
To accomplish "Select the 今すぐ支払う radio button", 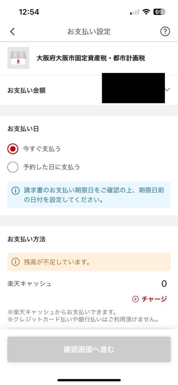I will [x=13, y=149].
